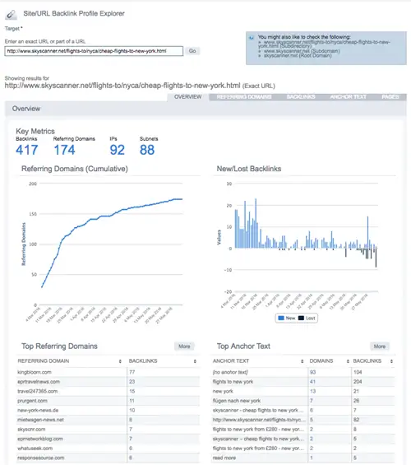Click skyscnr.com row
The height and width of the screenshot is (465, 411).
pyautogui.click(x=108, y=429)
